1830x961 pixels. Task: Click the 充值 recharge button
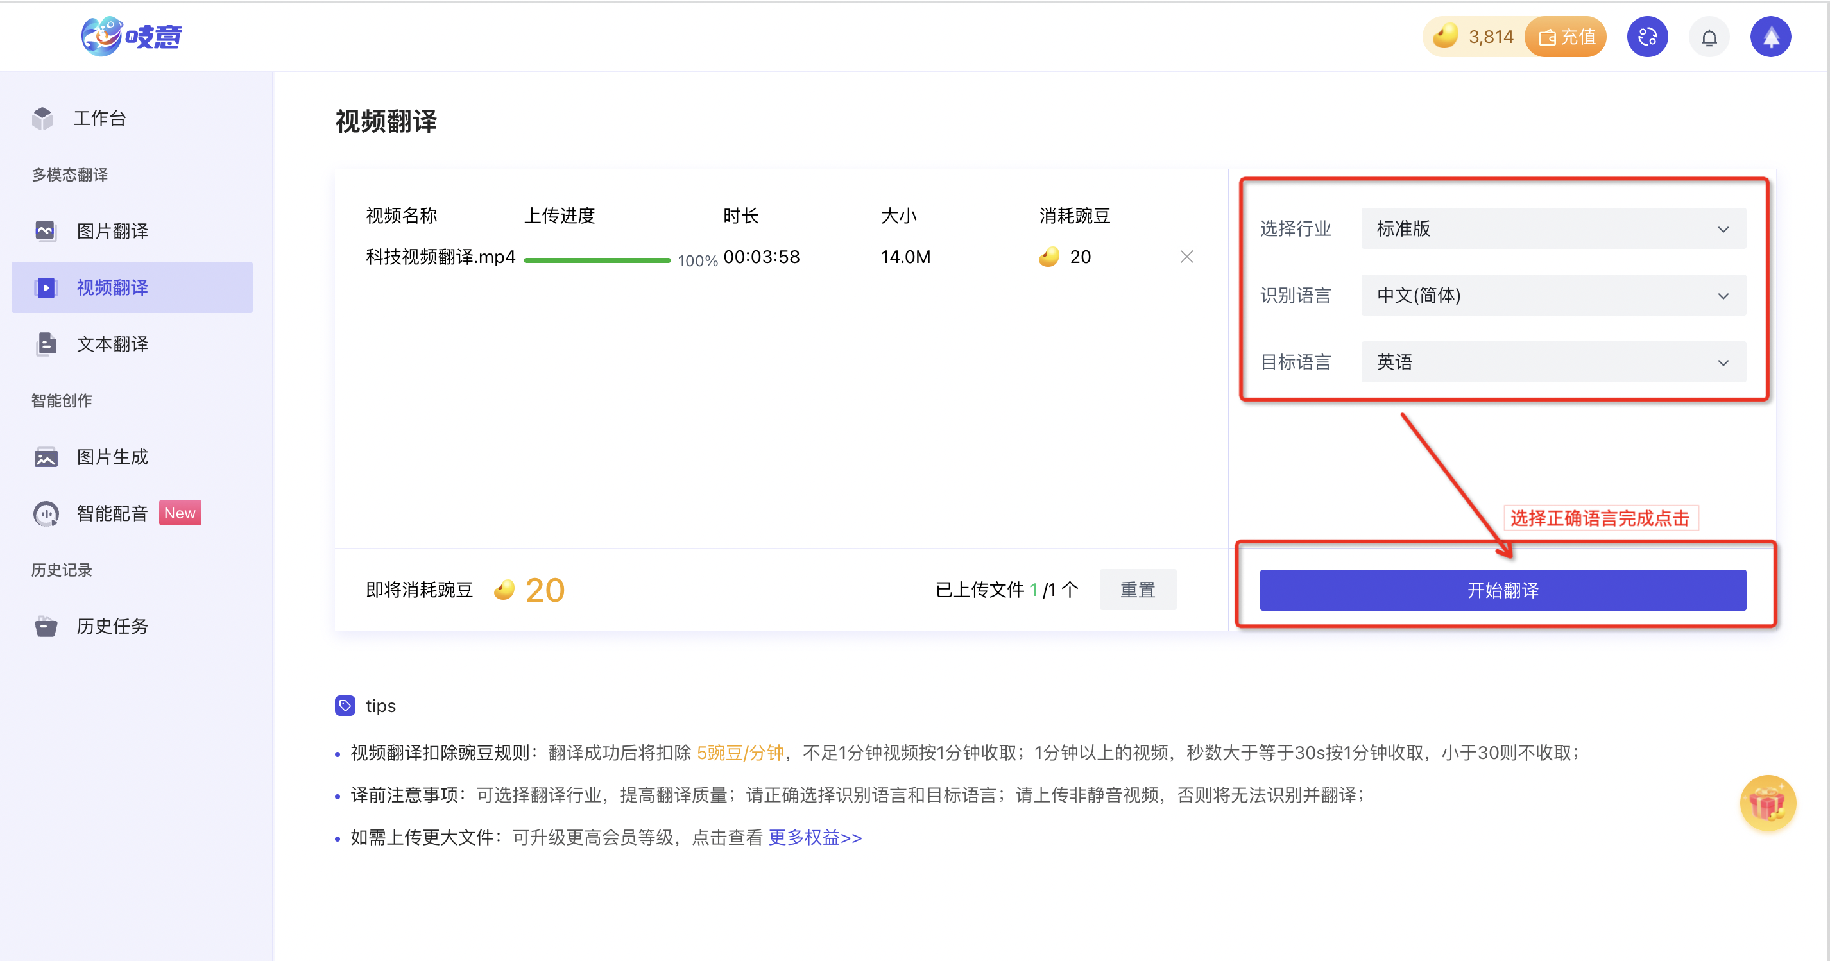(1566, 37)
